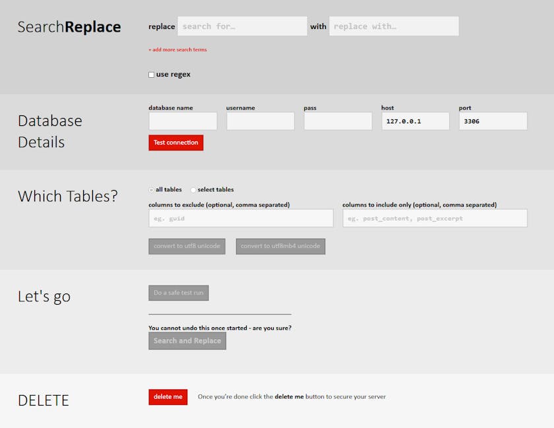Click the pass input field
Viewport: 554px width, 428px height.
click(338, 121)
